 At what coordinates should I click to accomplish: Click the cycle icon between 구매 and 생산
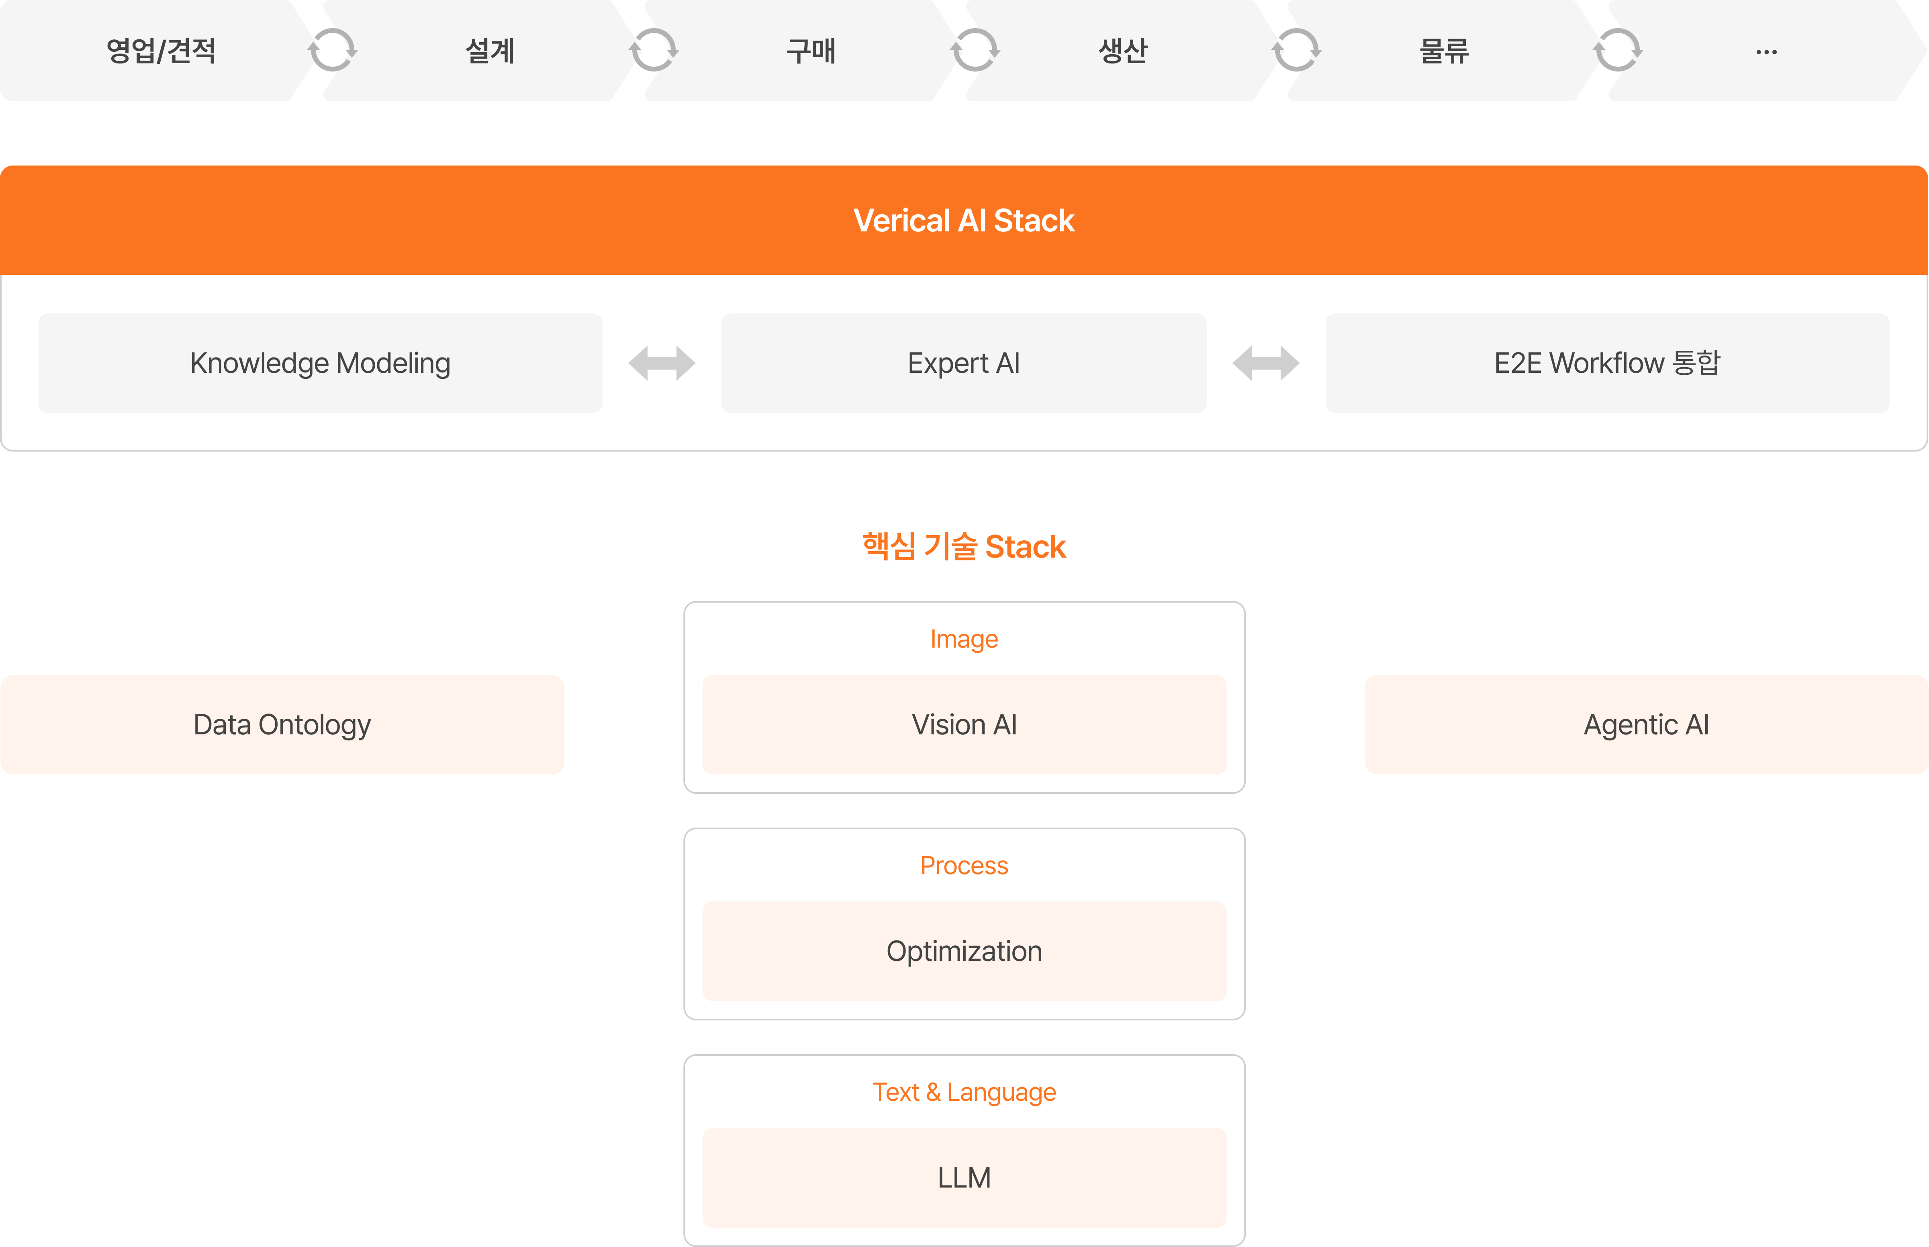click(975, 50)
